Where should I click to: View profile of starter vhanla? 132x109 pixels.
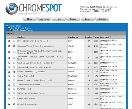[71, 46]
